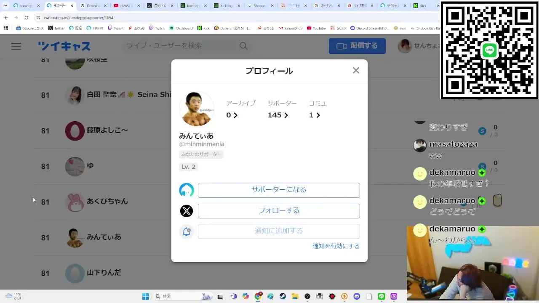539x303 pixels.
Task: Switch to the Download tab
Action: tap(93, 6)
